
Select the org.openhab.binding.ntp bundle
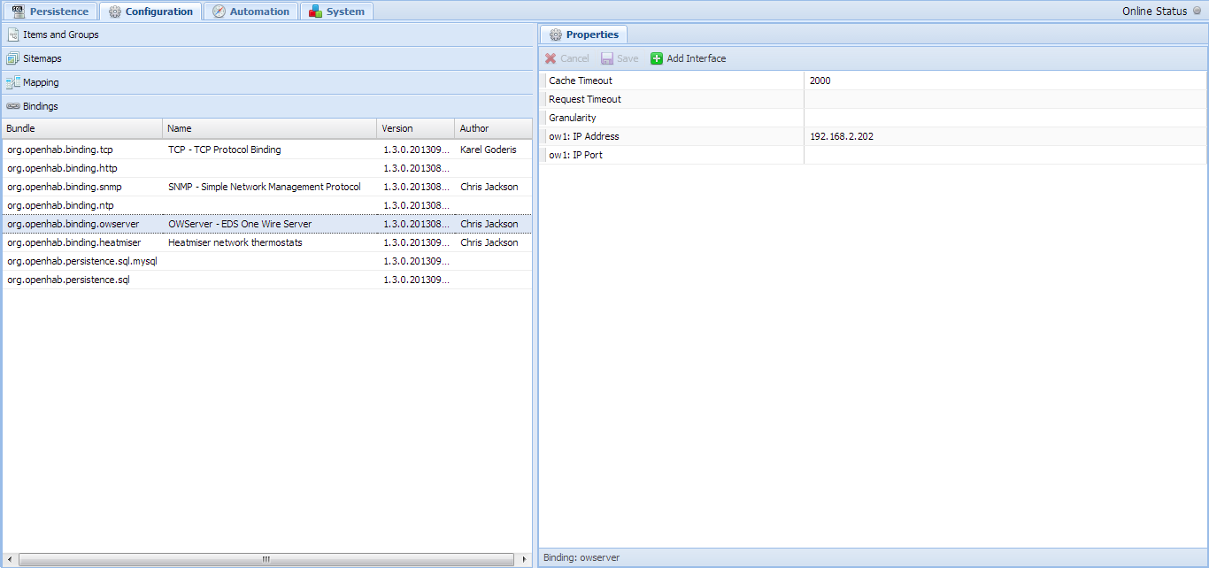tap(60, 205)
